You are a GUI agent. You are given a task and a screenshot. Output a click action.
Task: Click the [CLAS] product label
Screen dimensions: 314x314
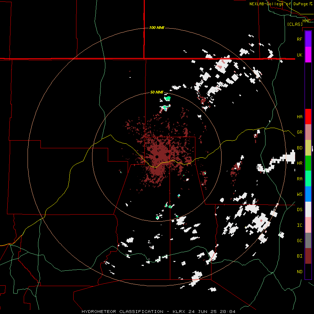tap(295, 24)
